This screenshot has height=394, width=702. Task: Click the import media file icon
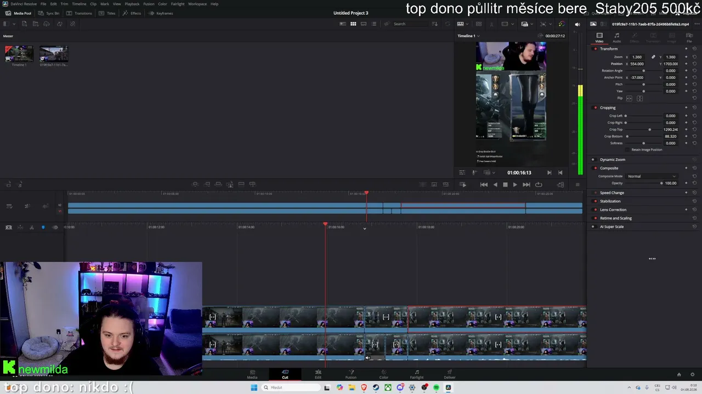(24, 24)
